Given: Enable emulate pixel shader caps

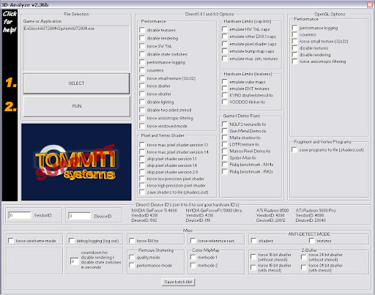Looking at the screenshot, I should click(x=225, y=44).
